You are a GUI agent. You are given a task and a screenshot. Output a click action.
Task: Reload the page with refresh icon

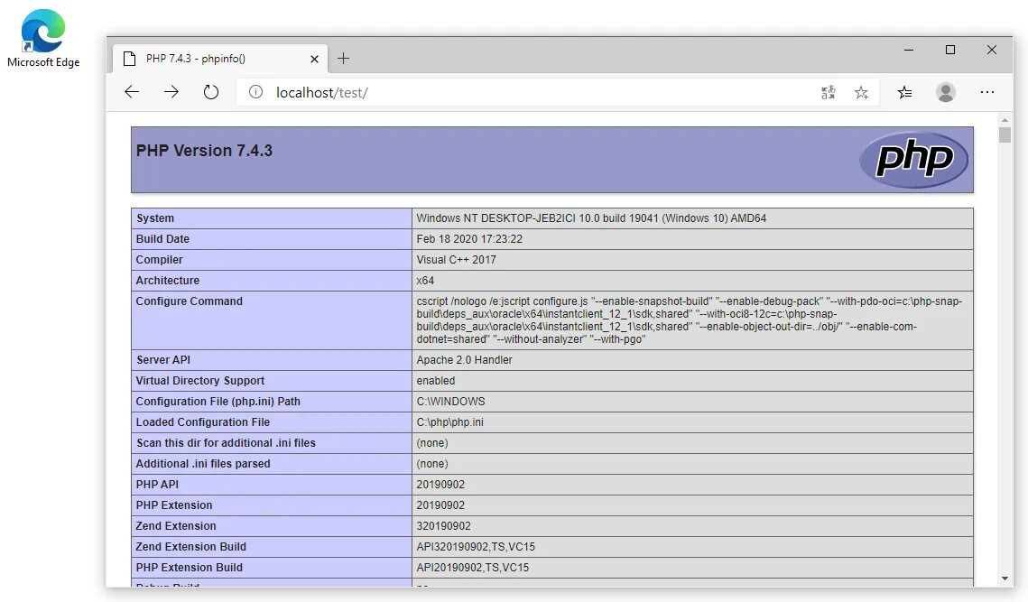(x=210, y=92)
